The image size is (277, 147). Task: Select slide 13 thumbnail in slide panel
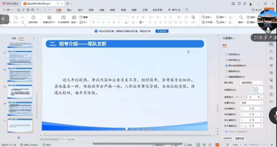(x=20, y=91)
